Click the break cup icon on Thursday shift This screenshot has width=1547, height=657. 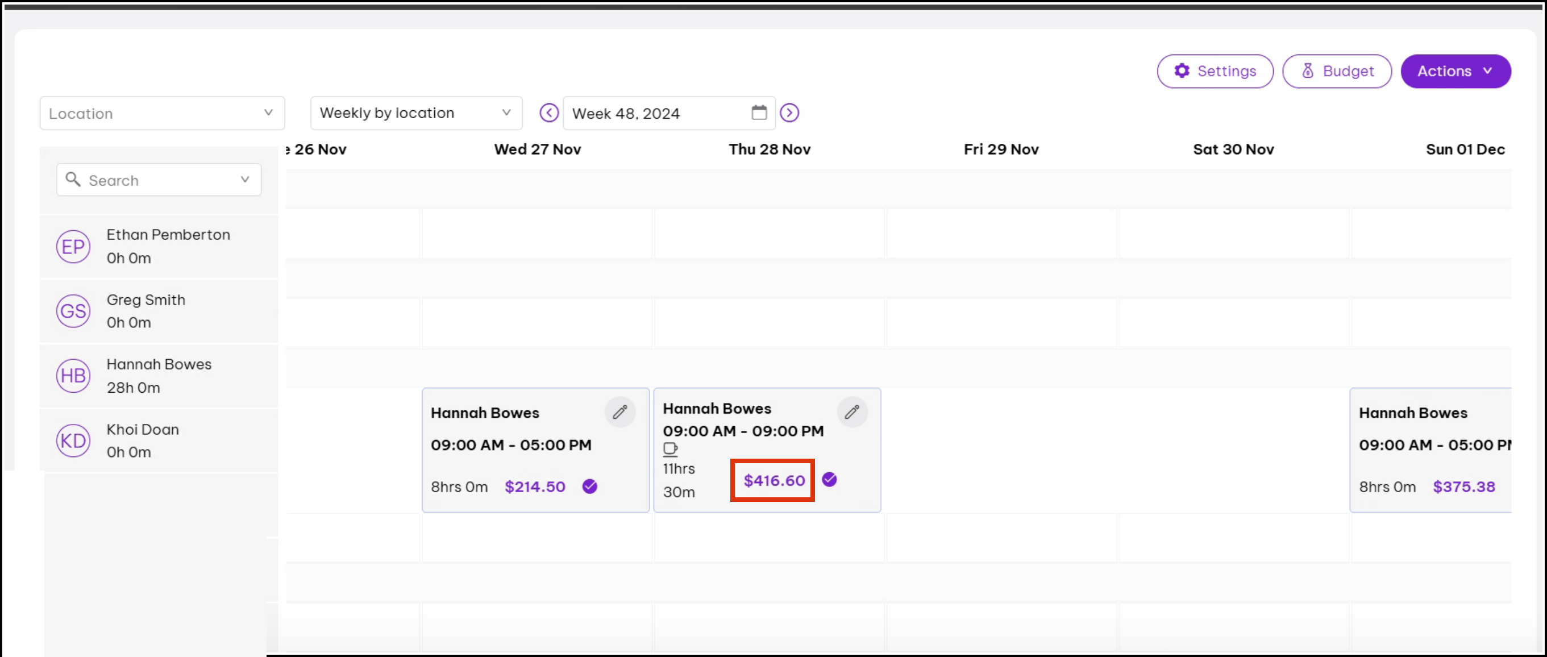pos(670,448)
